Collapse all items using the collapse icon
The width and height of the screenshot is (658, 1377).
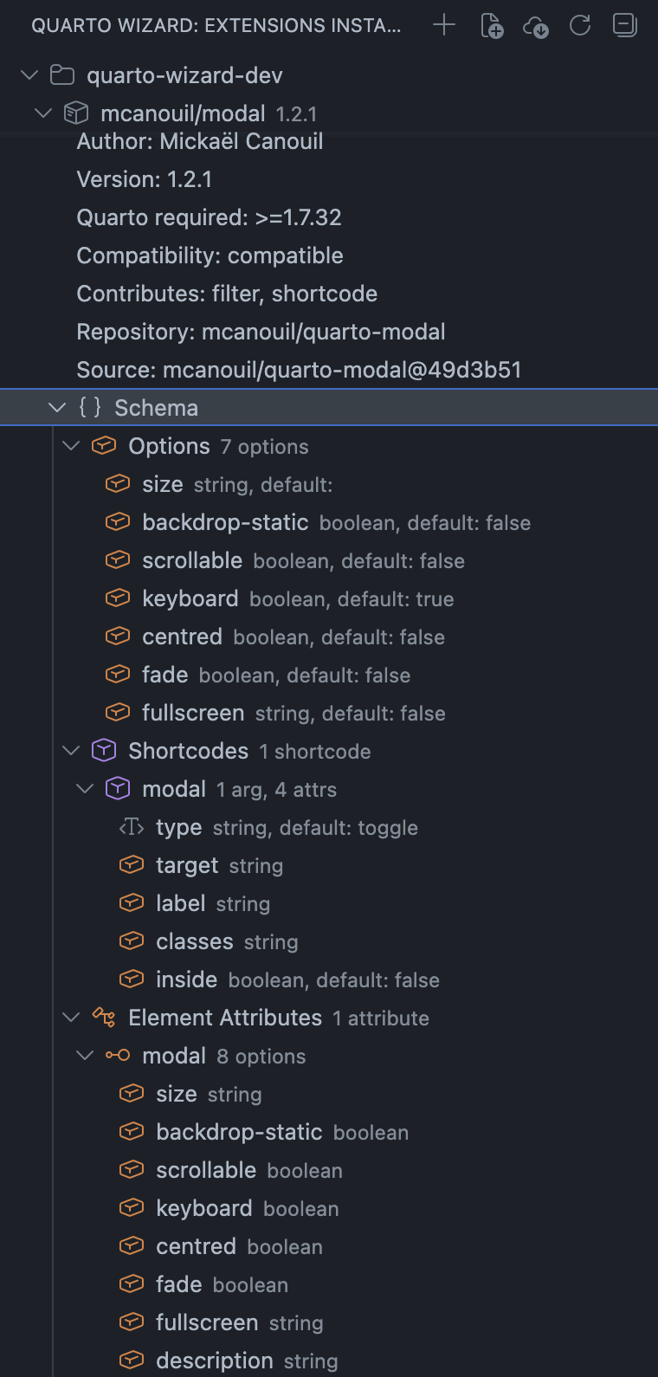[x=623, y=25]
